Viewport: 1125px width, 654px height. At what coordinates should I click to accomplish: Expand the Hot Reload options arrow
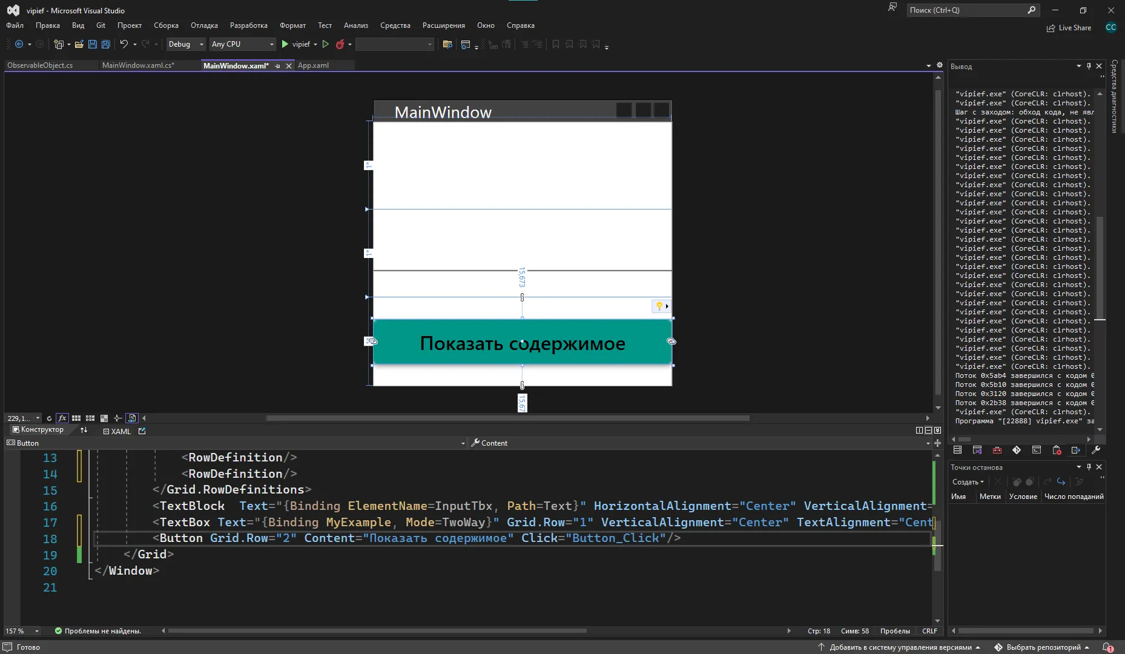(350, 44)
